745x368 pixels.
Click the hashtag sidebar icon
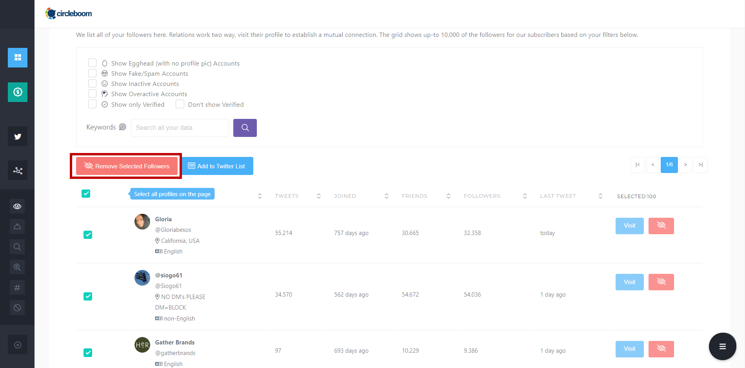(x=17, y=288)
